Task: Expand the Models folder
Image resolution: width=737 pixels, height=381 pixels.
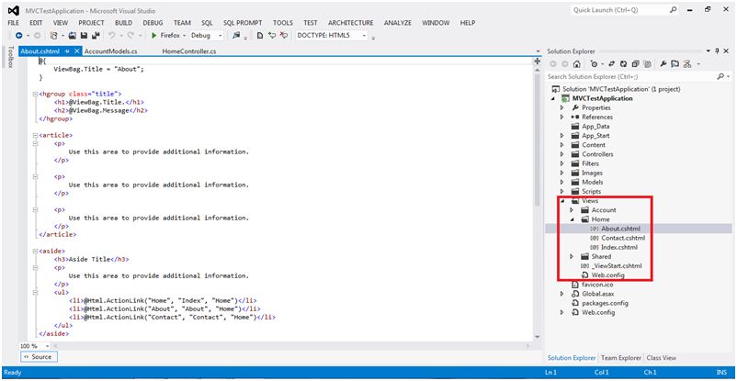Action: coord(562,182)
